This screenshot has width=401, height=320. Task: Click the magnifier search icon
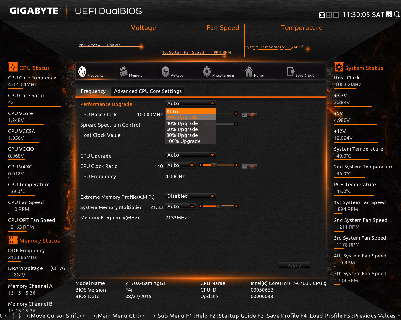click(397, 14)
